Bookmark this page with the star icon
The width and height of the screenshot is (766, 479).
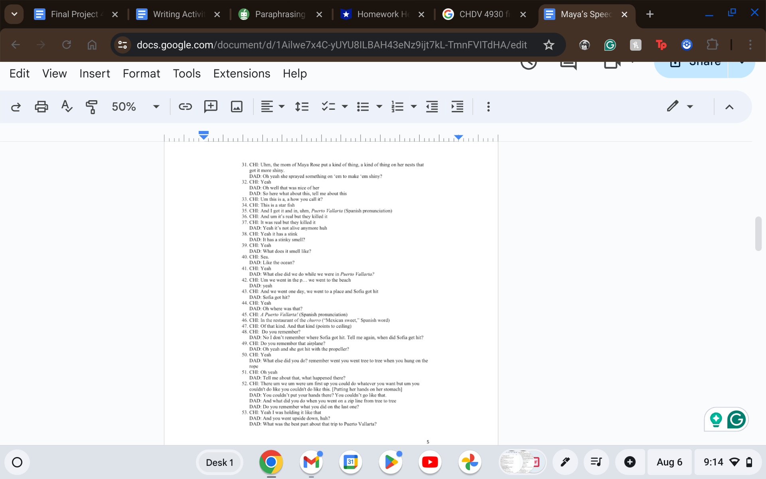549,45
